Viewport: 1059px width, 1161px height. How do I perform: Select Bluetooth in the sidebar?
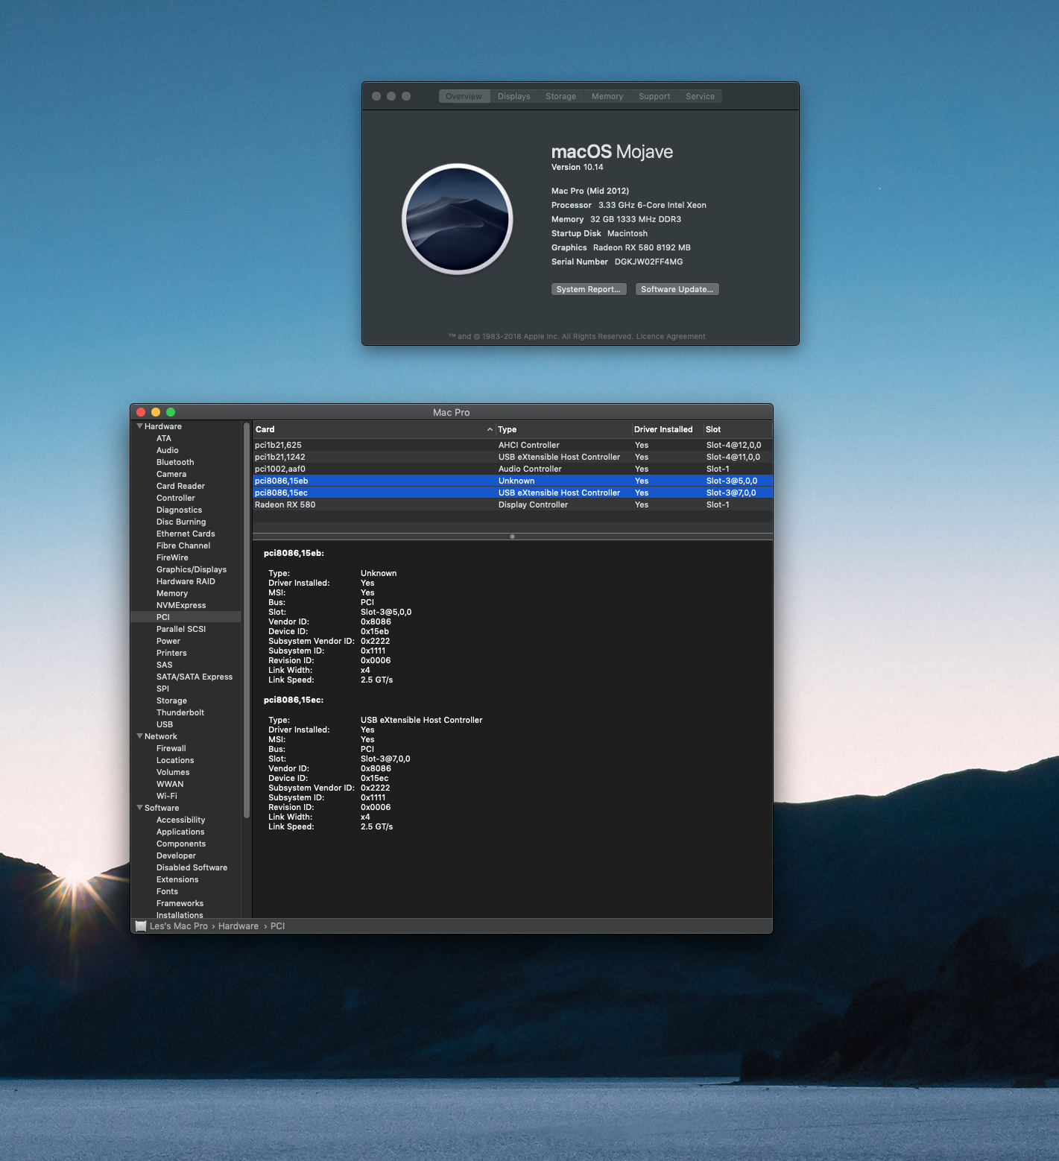coord(175,462)
